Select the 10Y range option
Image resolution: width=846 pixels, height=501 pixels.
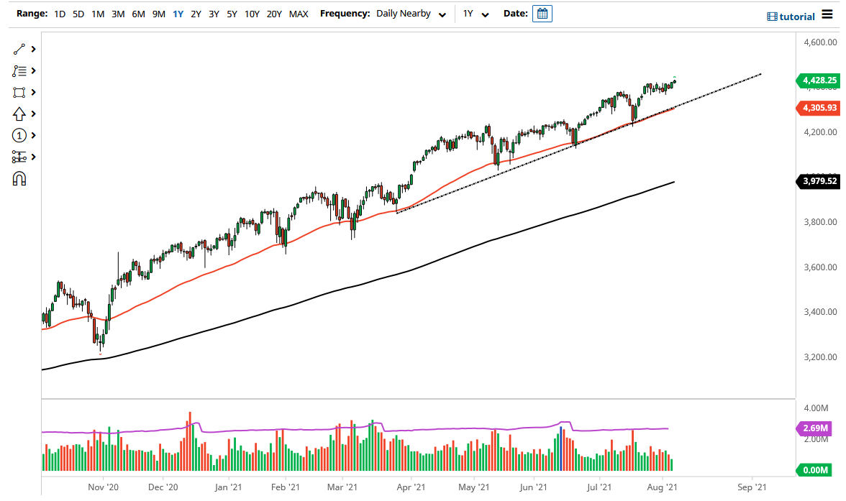pos(252,13)
